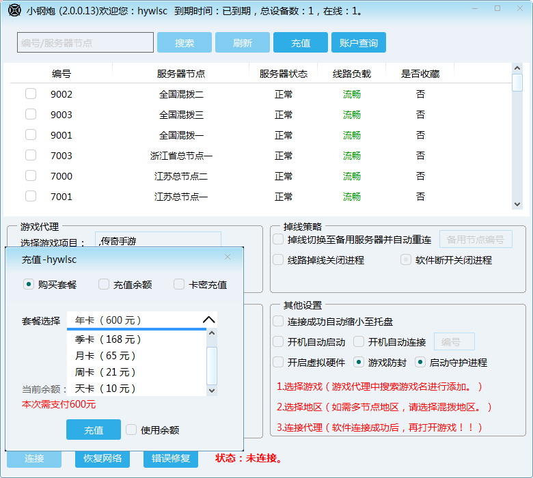
Task: Click the 恢复网络 button
Action: pos(102,459)
